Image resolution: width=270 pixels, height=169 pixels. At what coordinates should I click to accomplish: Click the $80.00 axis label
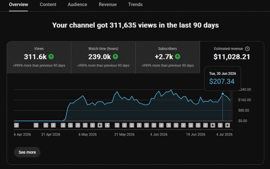pos(244,110)
